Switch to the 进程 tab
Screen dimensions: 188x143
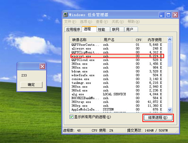coord(89,29)
